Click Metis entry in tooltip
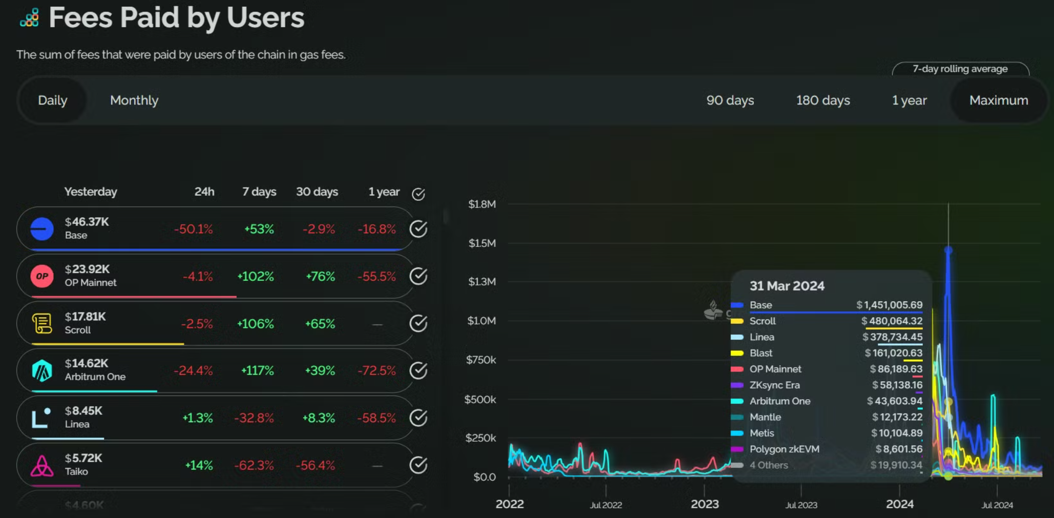Screen dimensions: 1054x518 pos(827,433)
